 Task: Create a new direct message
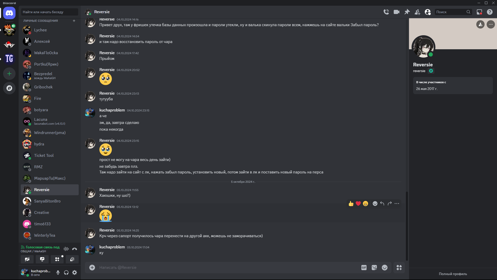pyautogui.click(x=74, y=21)
